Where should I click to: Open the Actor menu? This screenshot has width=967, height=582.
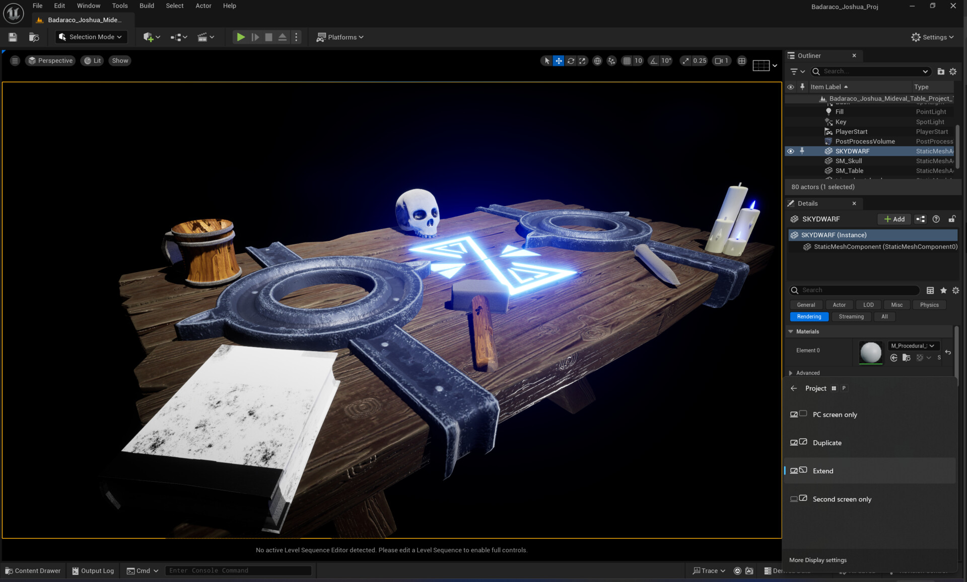(x=203, y=6)
